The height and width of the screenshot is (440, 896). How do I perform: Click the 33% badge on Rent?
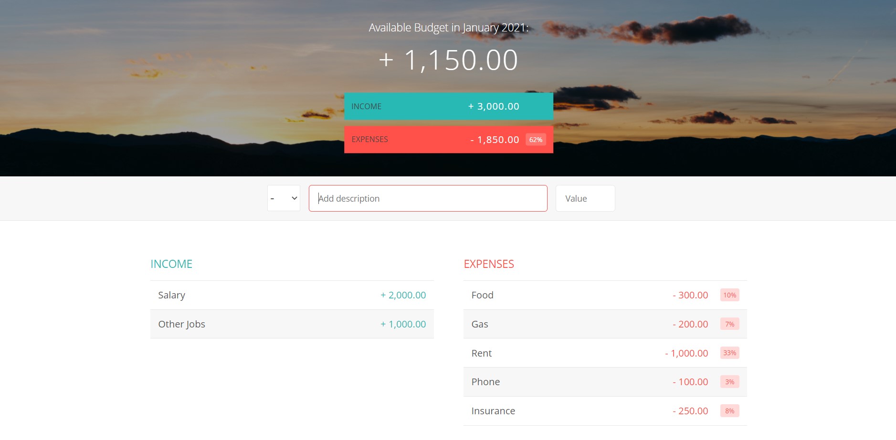729,353
